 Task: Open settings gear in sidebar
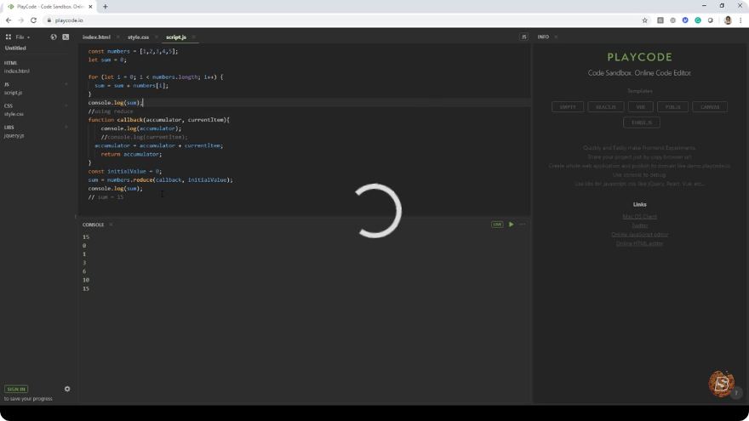(67, 389)
